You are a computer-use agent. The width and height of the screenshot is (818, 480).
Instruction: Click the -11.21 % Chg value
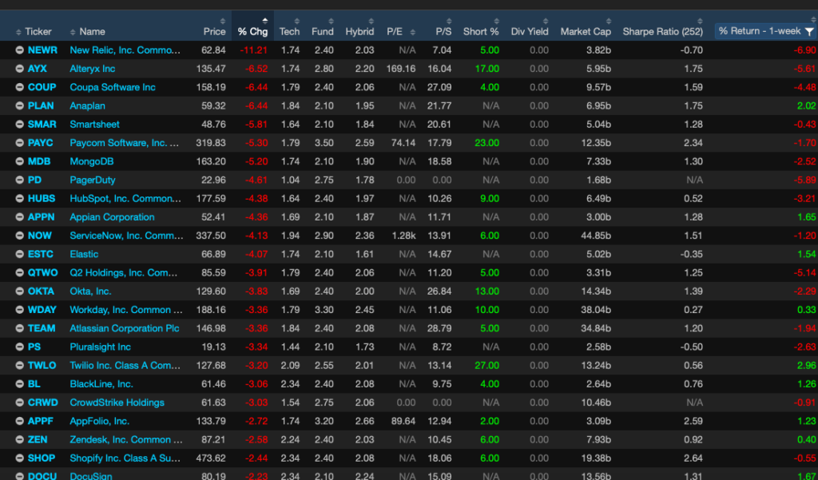coord(254,50)
